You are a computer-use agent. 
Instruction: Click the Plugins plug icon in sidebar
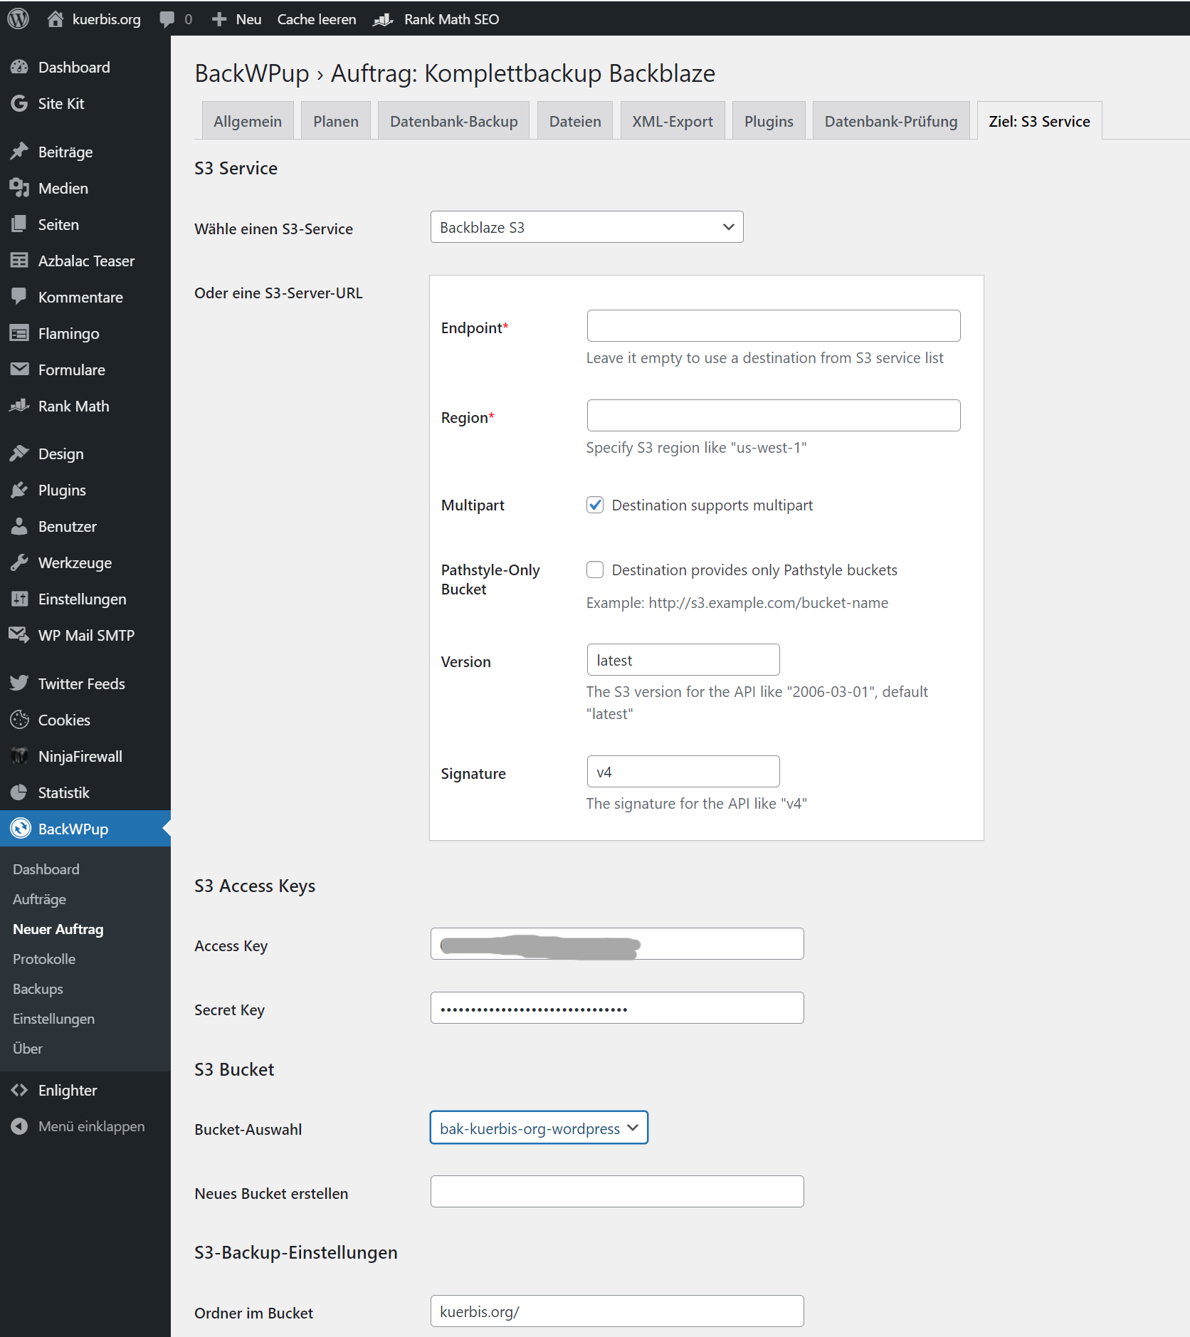pos(19,490)
